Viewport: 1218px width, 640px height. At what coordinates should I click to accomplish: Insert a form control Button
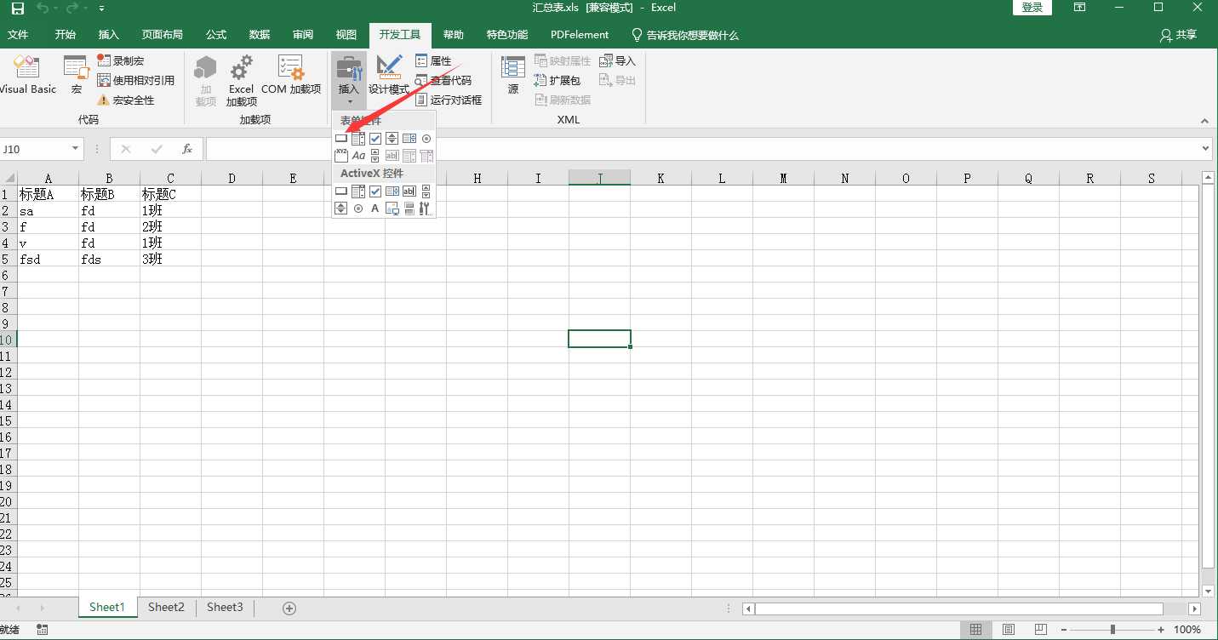[341, 139]
